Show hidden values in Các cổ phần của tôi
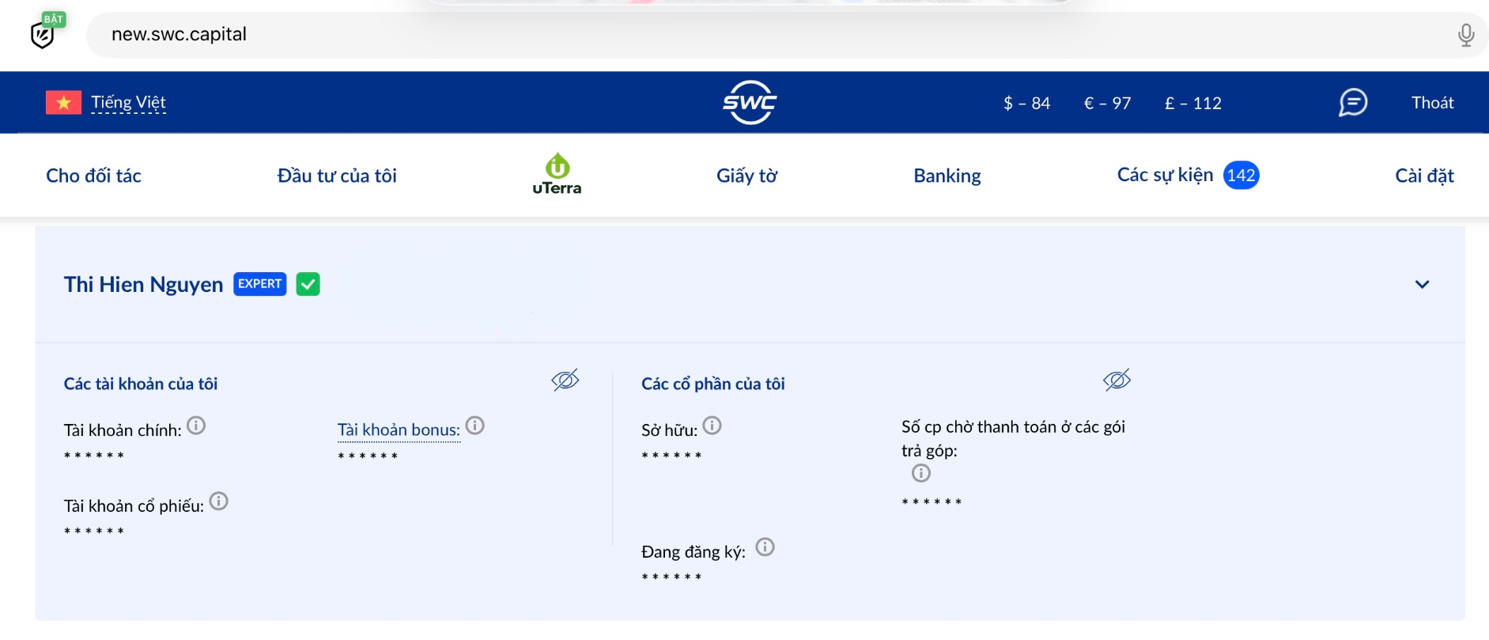 [x=1117, y=381]
